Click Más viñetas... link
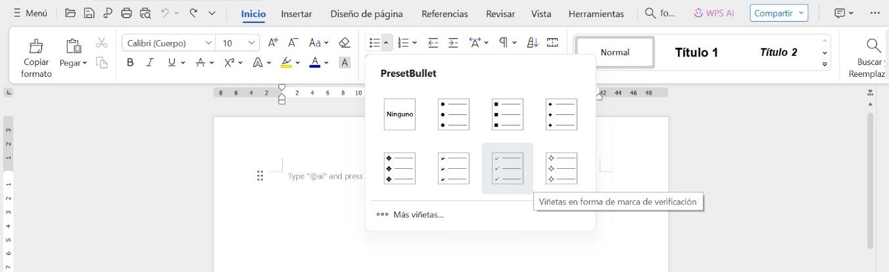 410,214
